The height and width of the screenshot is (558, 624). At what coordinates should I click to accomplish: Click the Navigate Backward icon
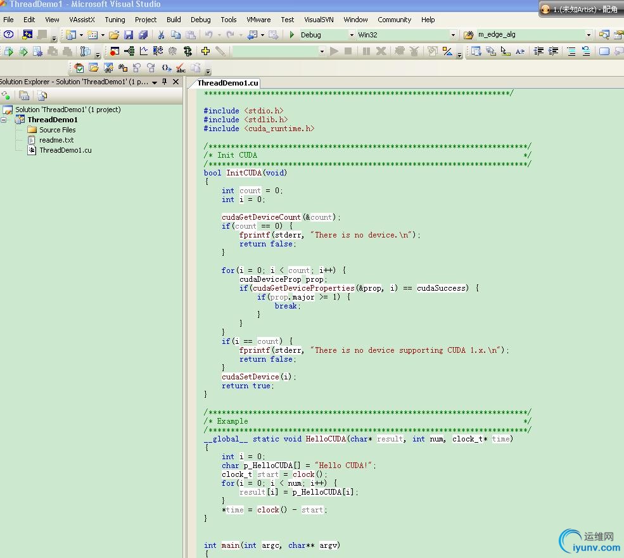[252, 35]
